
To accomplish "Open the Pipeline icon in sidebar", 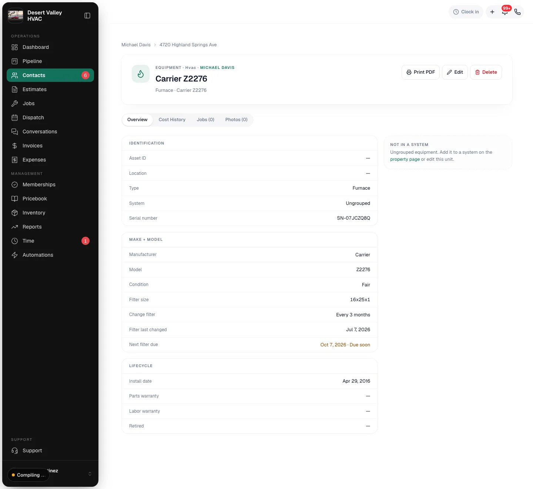I will [15, 61].
